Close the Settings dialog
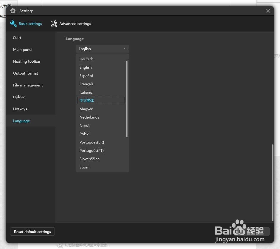The width and height of the screenshot is (280, 249). [268, 11]
